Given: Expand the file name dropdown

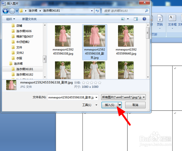Looking at the screenshot, I should click(96, 97).
